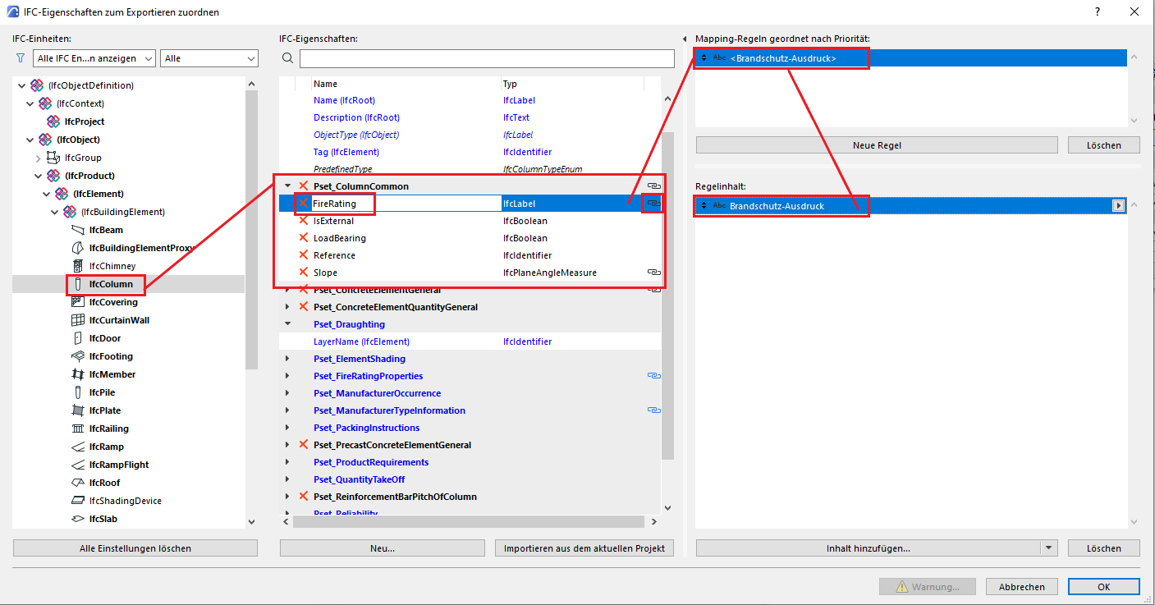Open the 'Alle IFC En...n anzeigen' dropdown
1155x605 pixels.
(x=94, y=58)
